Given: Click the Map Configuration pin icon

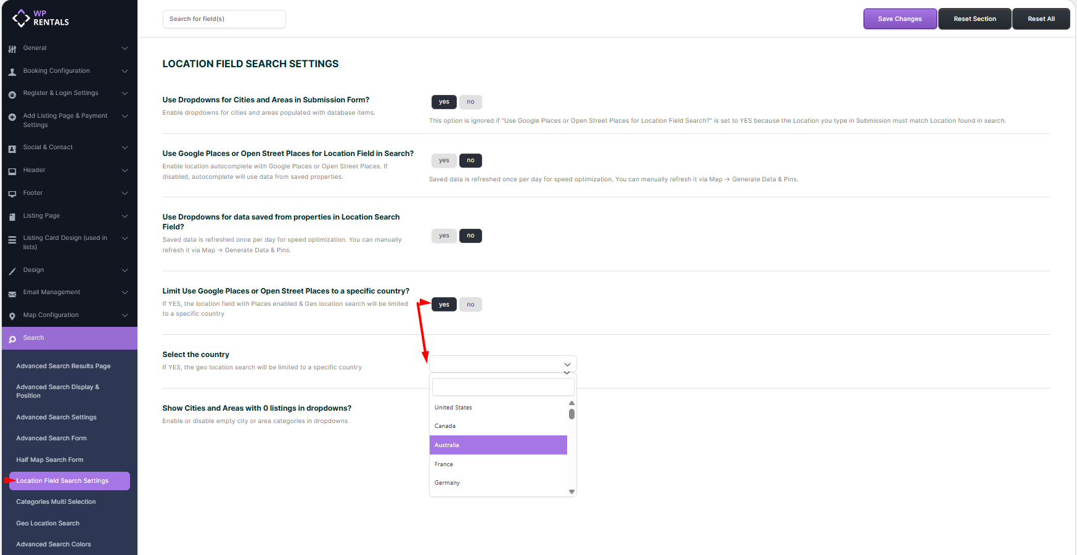Looking at the screenshot, I should coord(12,316).
